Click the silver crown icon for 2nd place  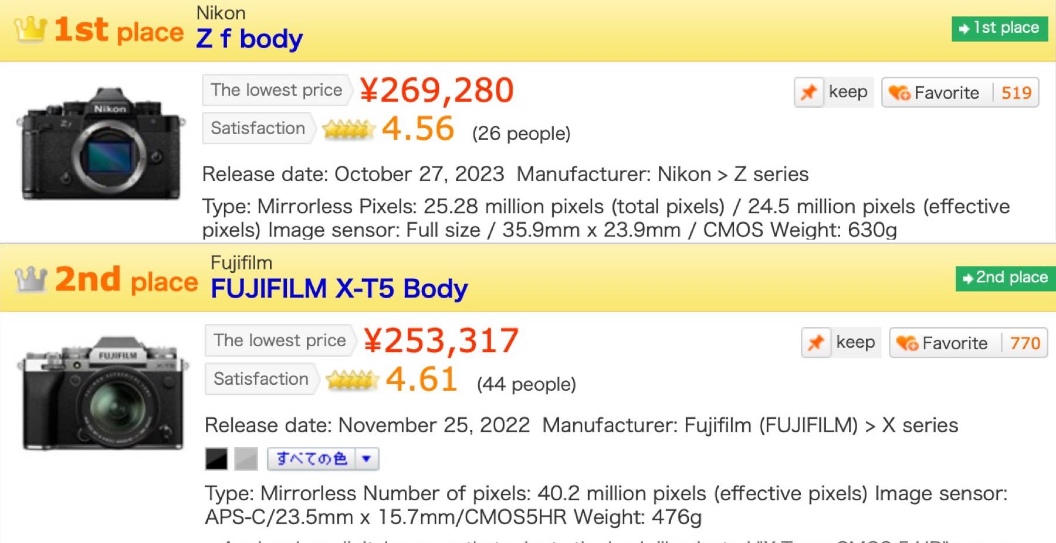pyautogui.click(x=31, y=279)
